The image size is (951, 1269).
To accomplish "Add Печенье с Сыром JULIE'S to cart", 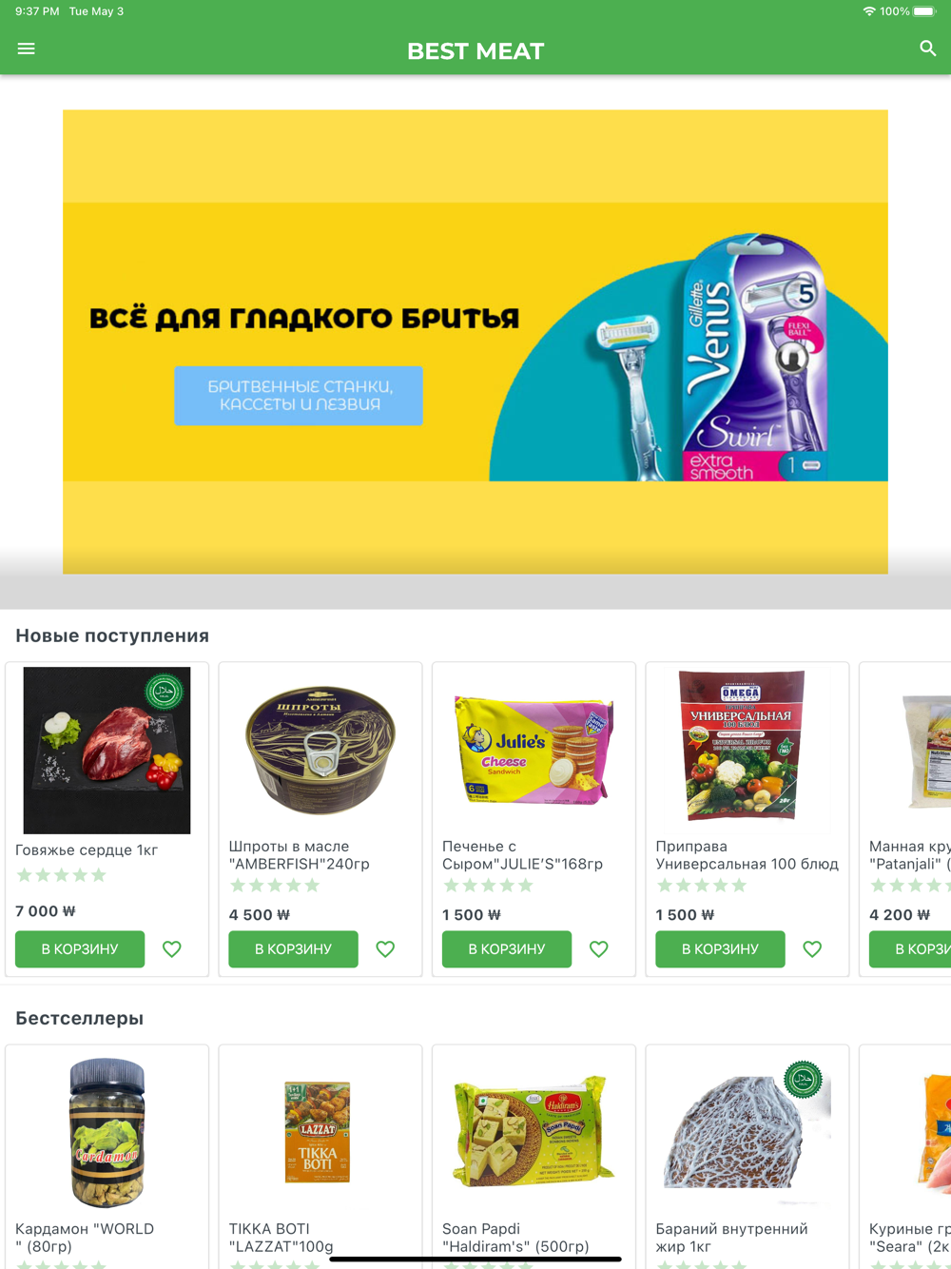I will (x=507, y=948).
